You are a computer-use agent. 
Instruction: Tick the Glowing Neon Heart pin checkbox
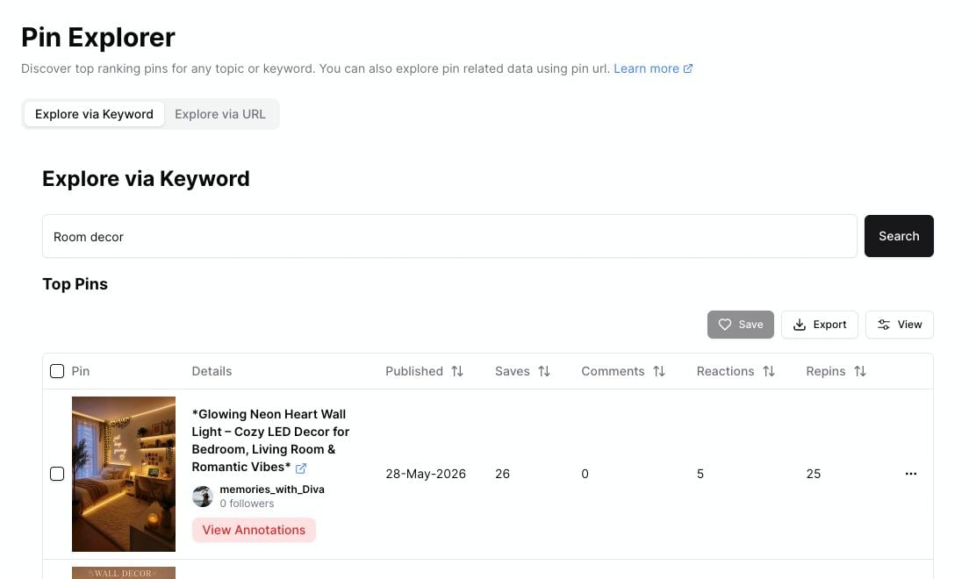pos(57,474)
